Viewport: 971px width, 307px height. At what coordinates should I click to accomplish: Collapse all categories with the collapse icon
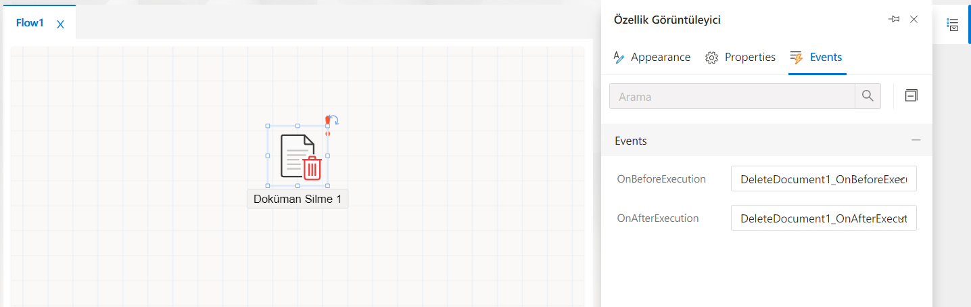click(x=911, y=96)
